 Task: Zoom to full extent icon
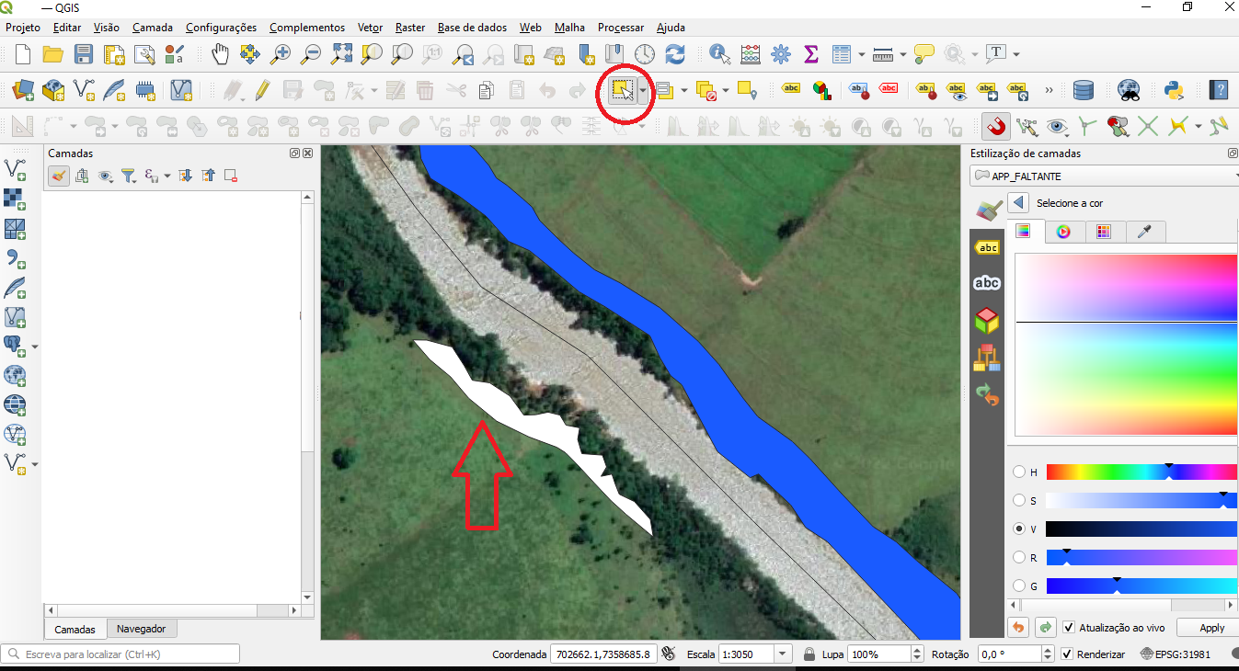(342, 54)
